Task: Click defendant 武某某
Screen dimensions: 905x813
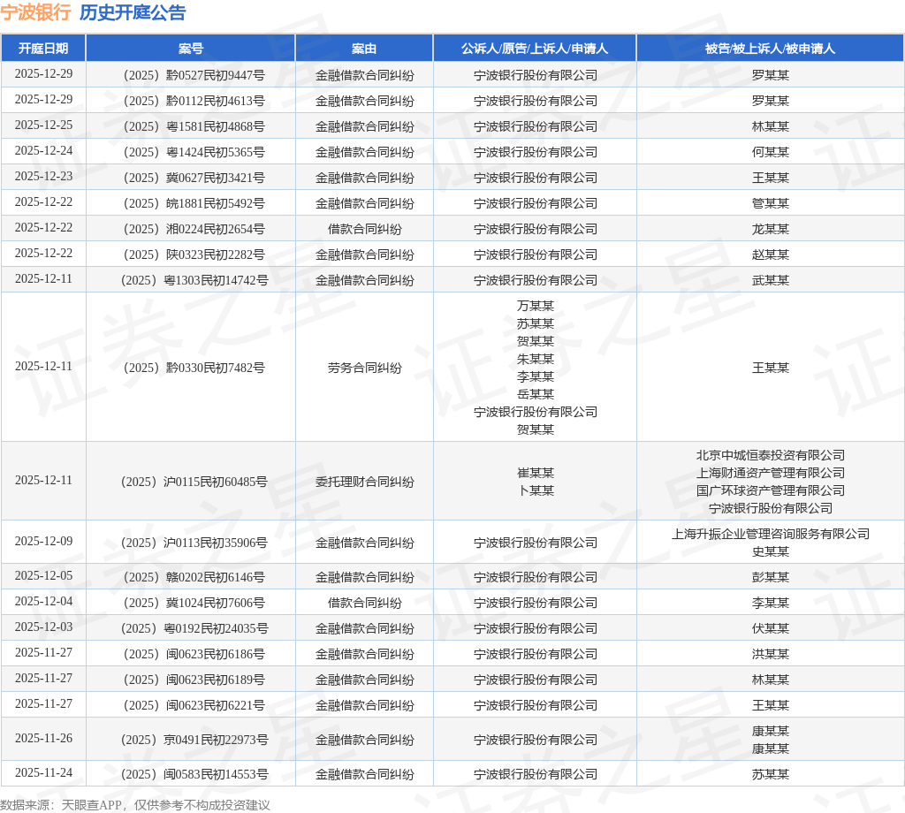Action: [x=770, y=280]
